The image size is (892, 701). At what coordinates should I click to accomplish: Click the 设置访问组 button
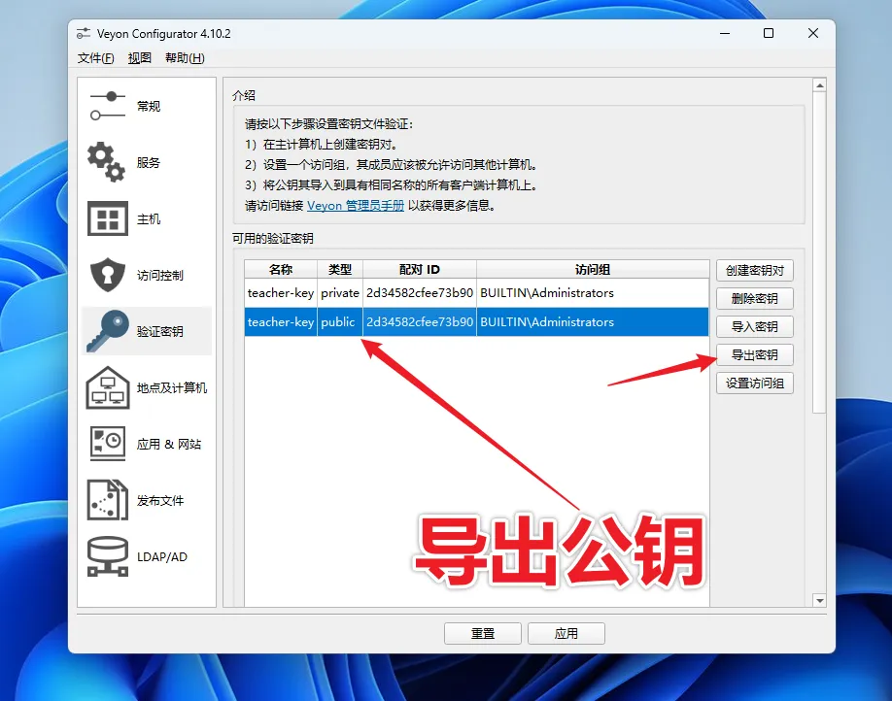tap(754, 384)
